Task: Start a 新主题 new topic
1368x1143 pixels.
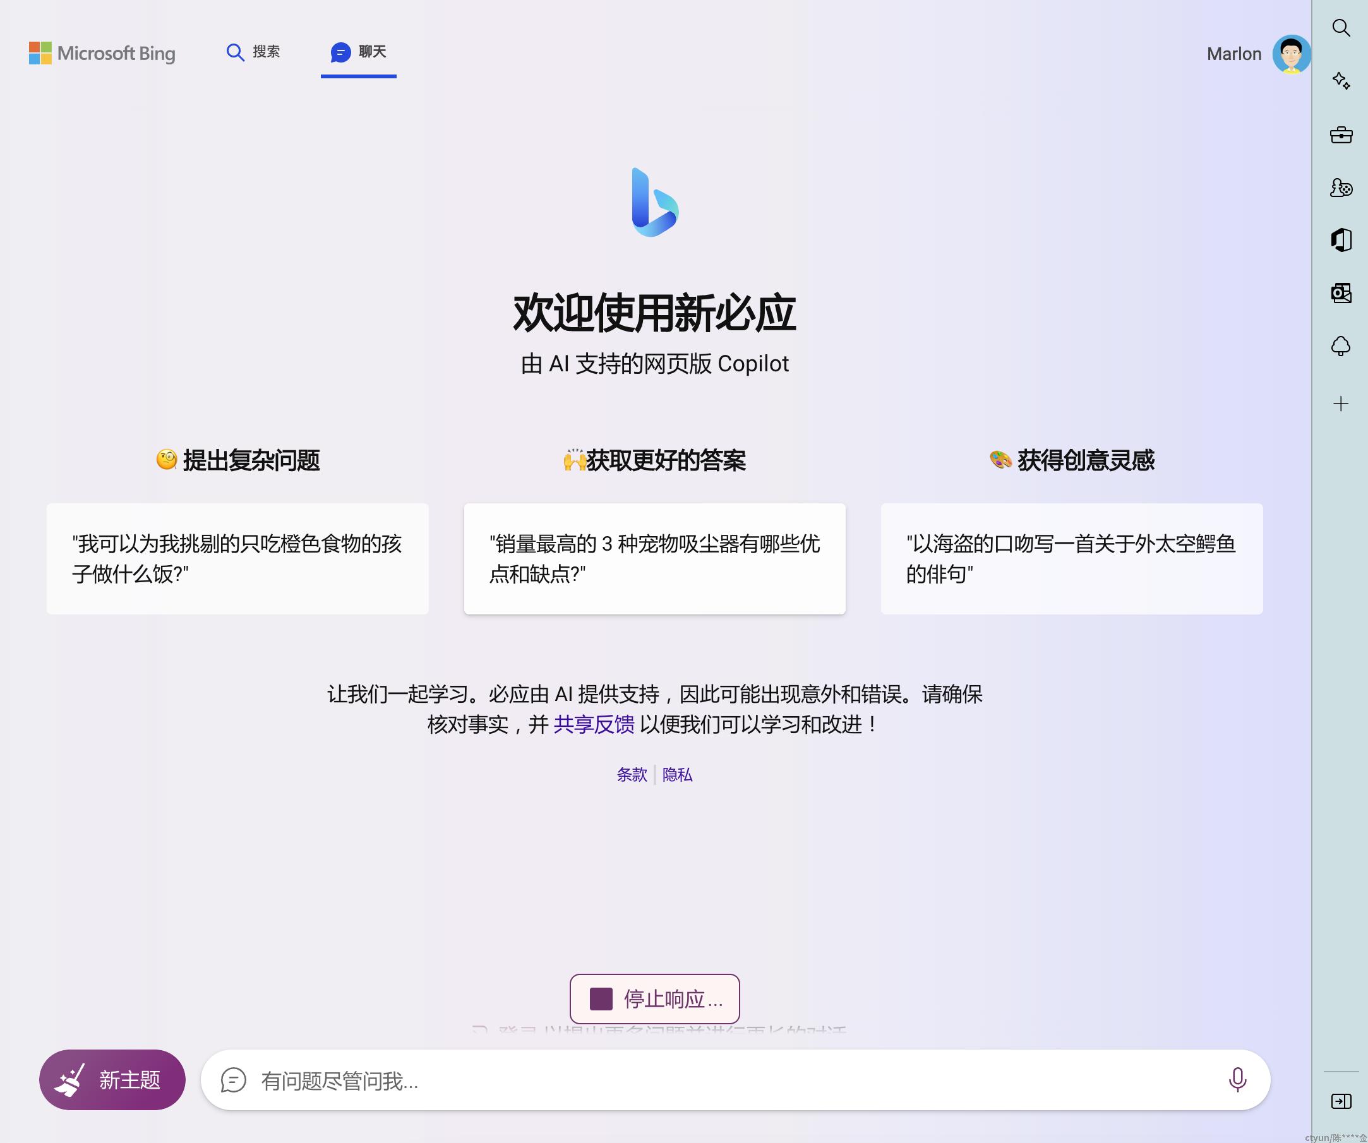Action: tap(112, 1079)
